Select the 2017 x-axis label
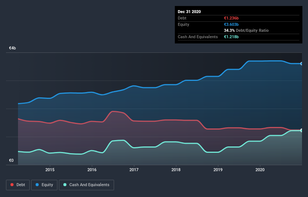 click(134, 170)
